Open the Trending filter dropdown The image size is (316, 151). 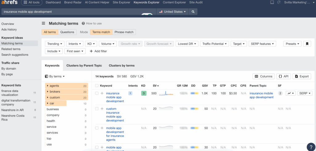[x=55, y=44]
